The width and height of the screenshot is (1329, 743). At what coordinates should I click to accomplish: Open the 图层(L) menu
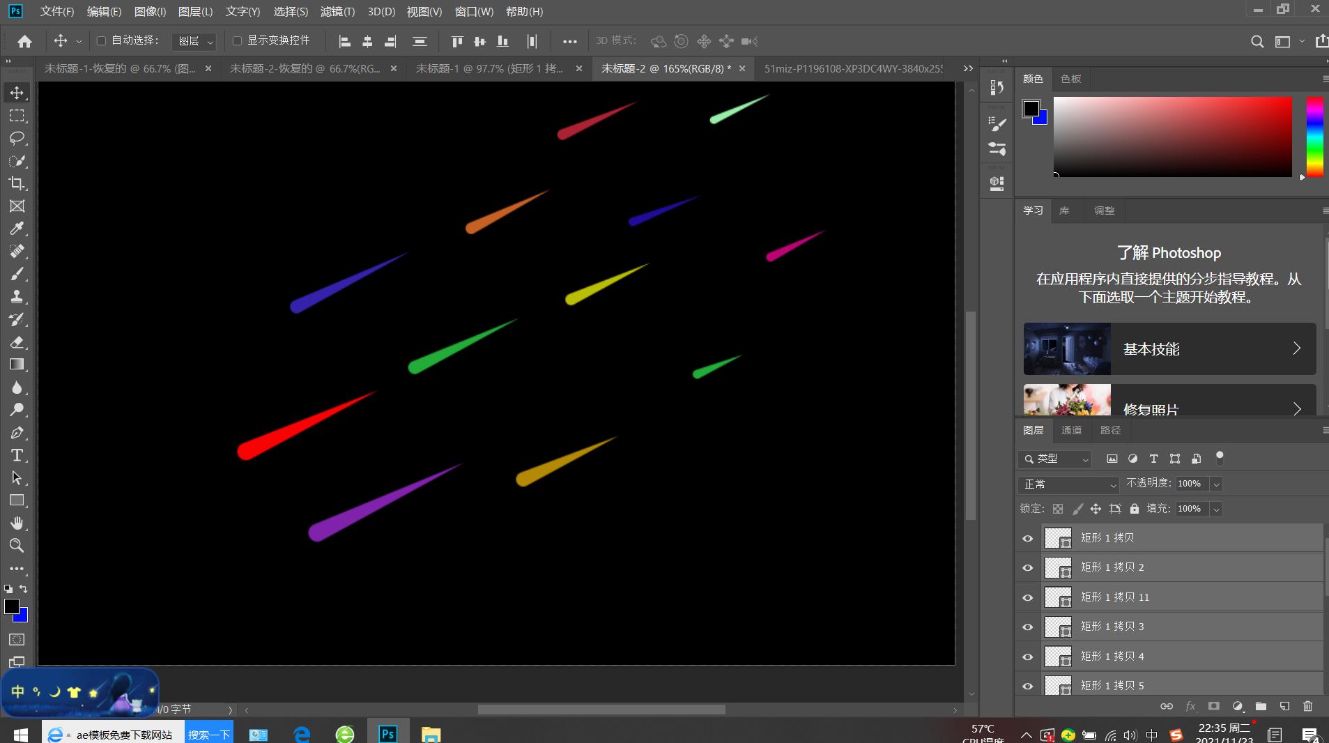196,12
